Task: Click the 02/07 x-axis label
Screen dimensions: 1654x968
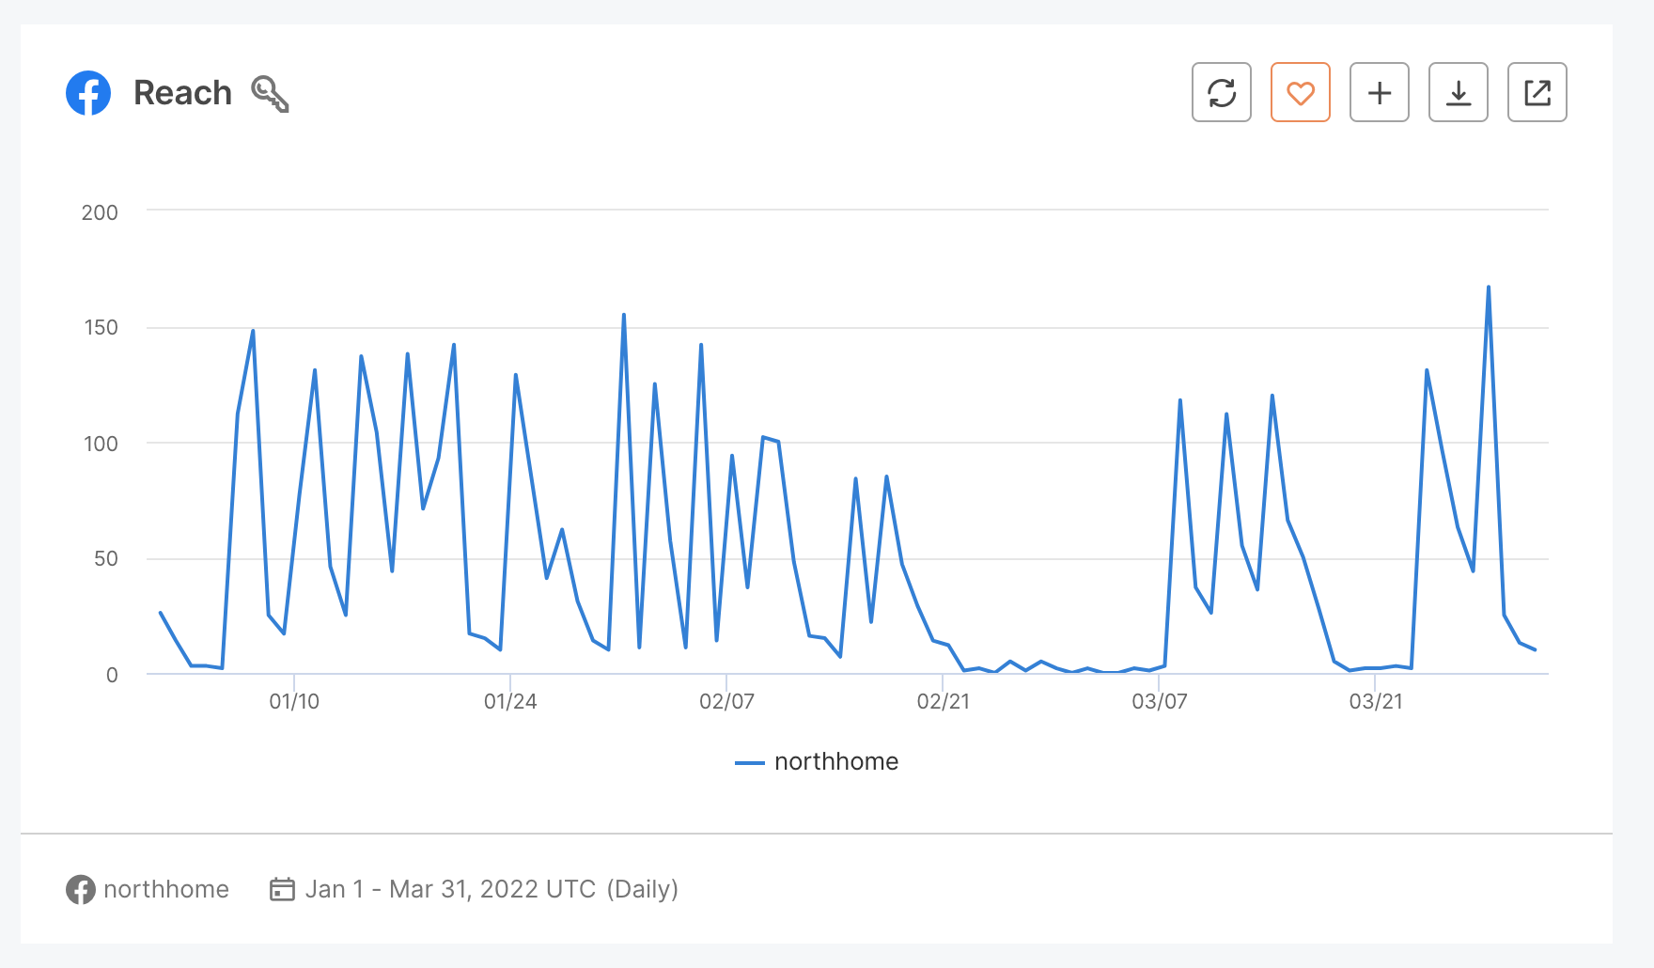Action: pyautogui.click(x=726, y=701)
